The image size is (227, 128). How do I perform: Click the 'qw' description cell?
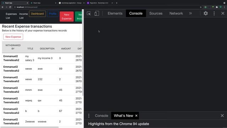click(x=39, y=100)
